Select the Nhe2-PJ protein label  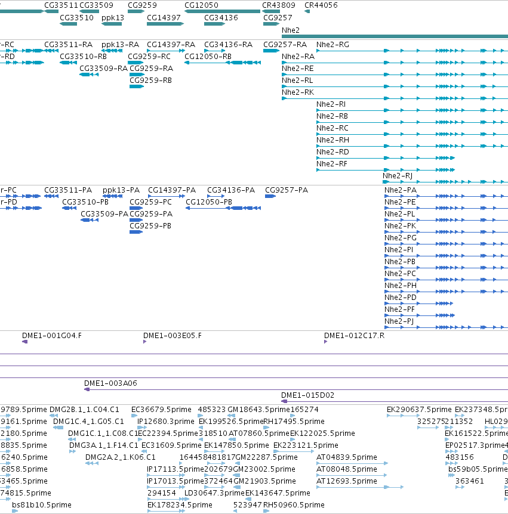(399, 321)
